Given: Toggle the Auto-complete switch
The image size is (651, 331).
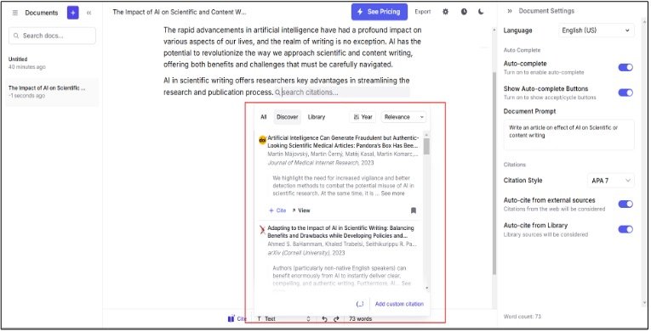Looking at the screenshot, I should pos(625,67).
